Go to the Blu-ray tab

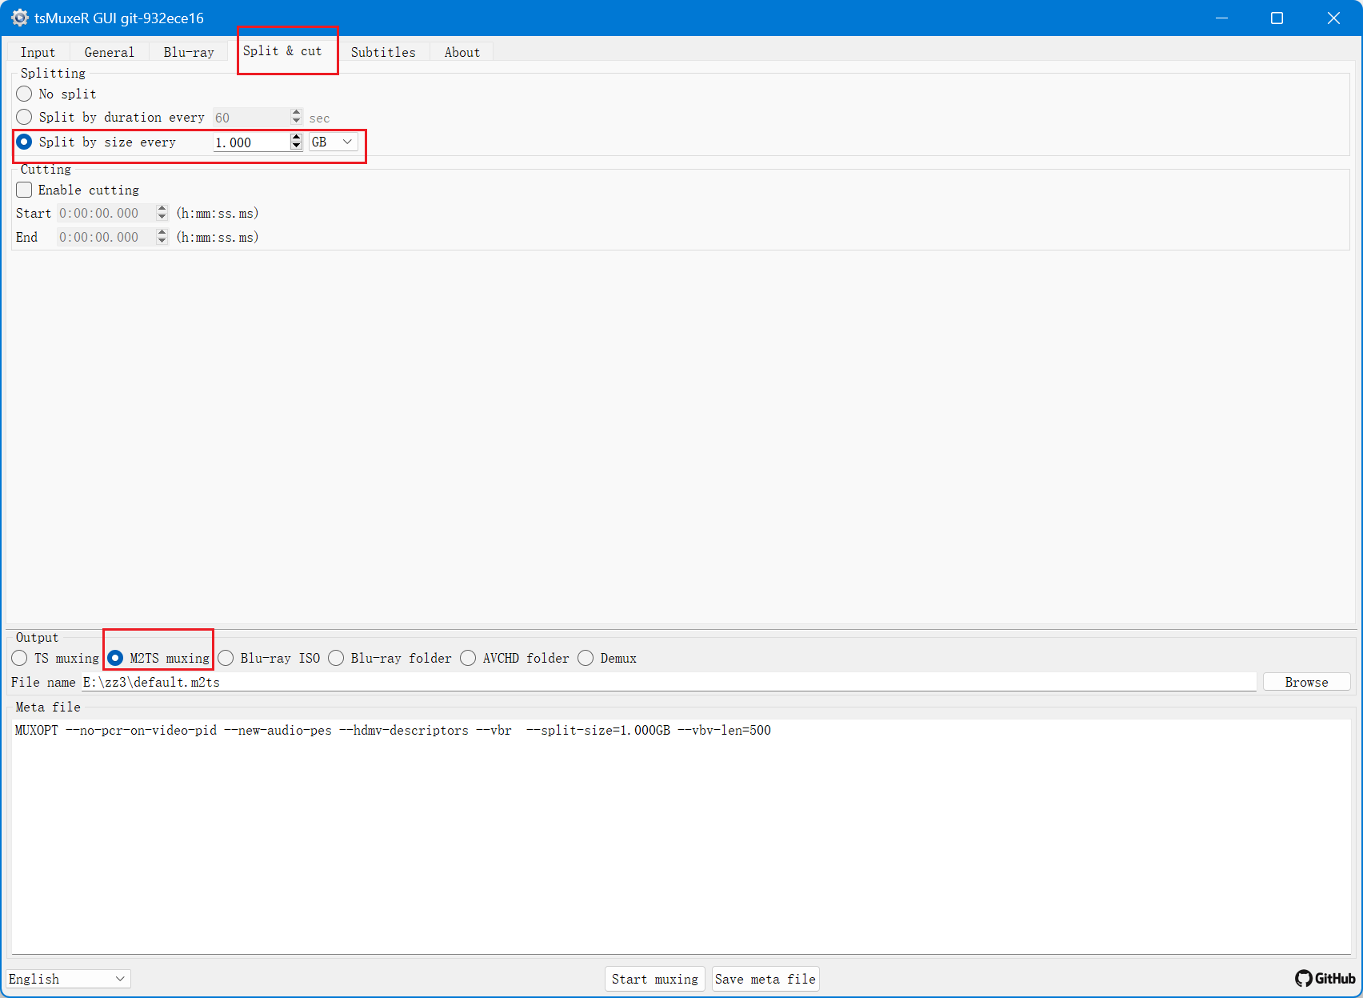pyautogui.click(x=189, y=52)
